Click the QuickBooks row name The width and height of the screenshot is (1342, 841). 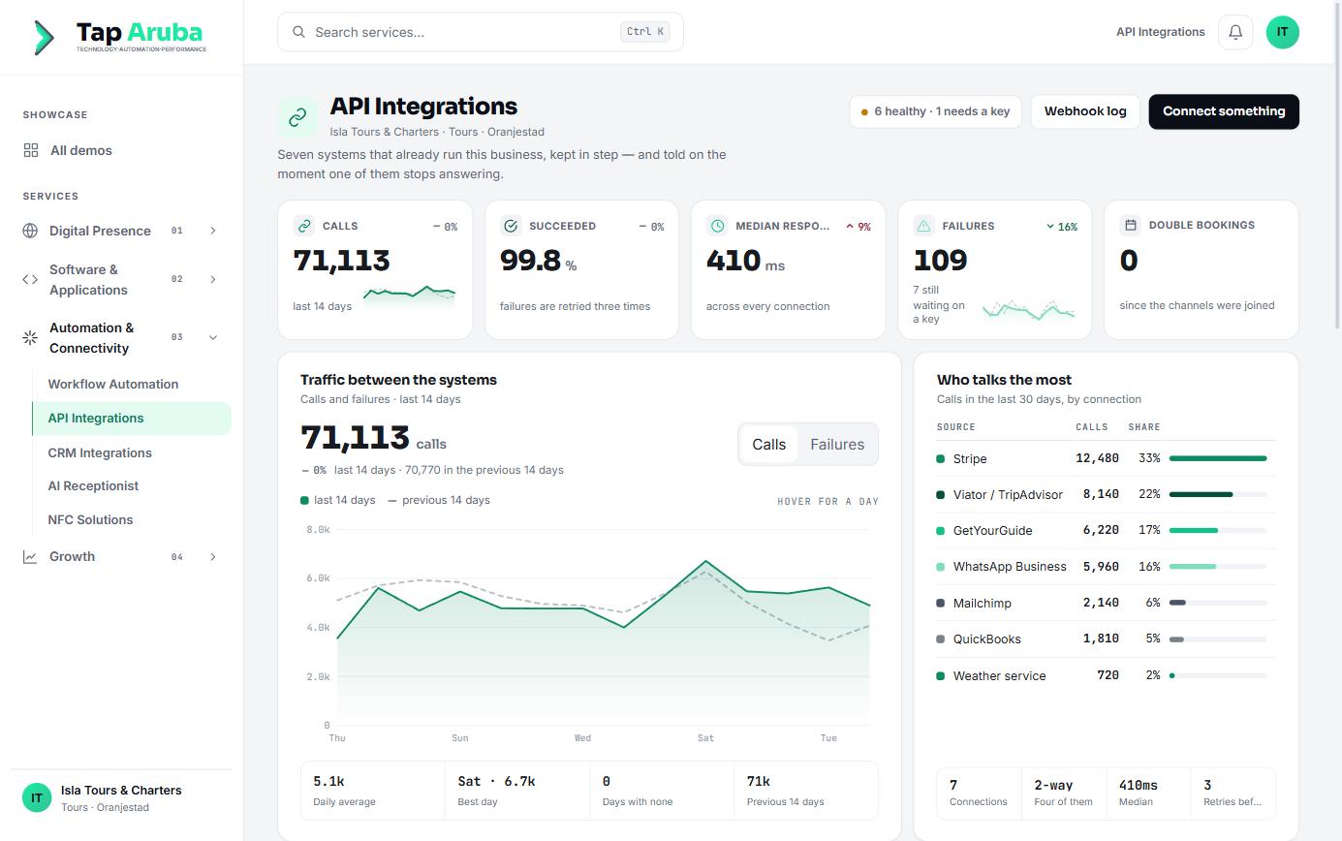tap(987, 639)
